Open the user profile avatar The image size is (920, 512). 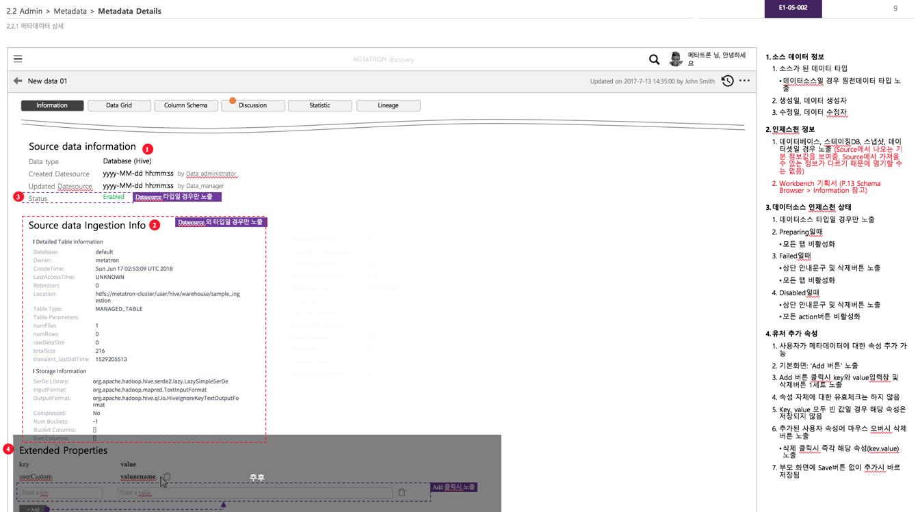pyautogui.click(x=676, y=59)
